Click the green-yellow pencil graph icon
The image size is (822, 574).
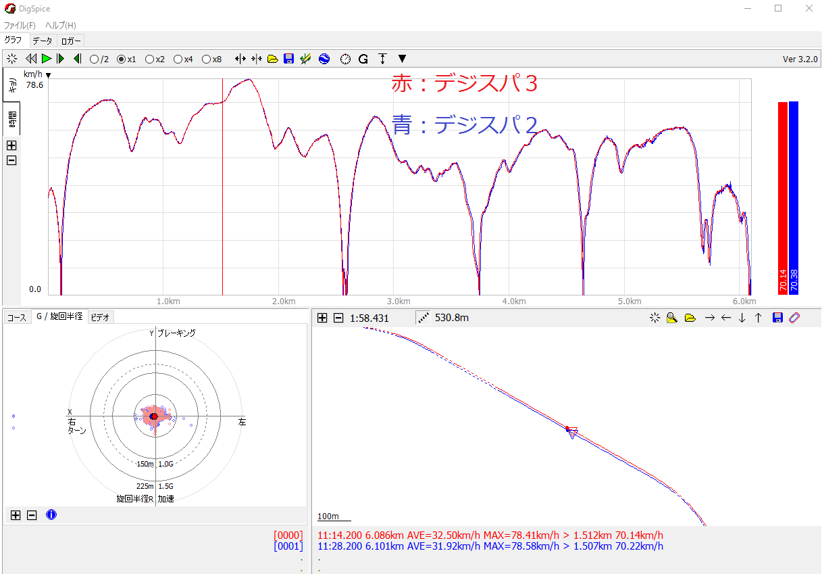(306, 59)
